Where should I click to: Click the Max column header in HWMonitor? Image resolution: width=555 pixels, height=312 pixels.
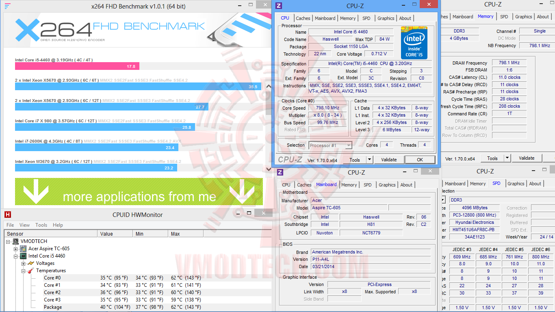pos(186,234)
